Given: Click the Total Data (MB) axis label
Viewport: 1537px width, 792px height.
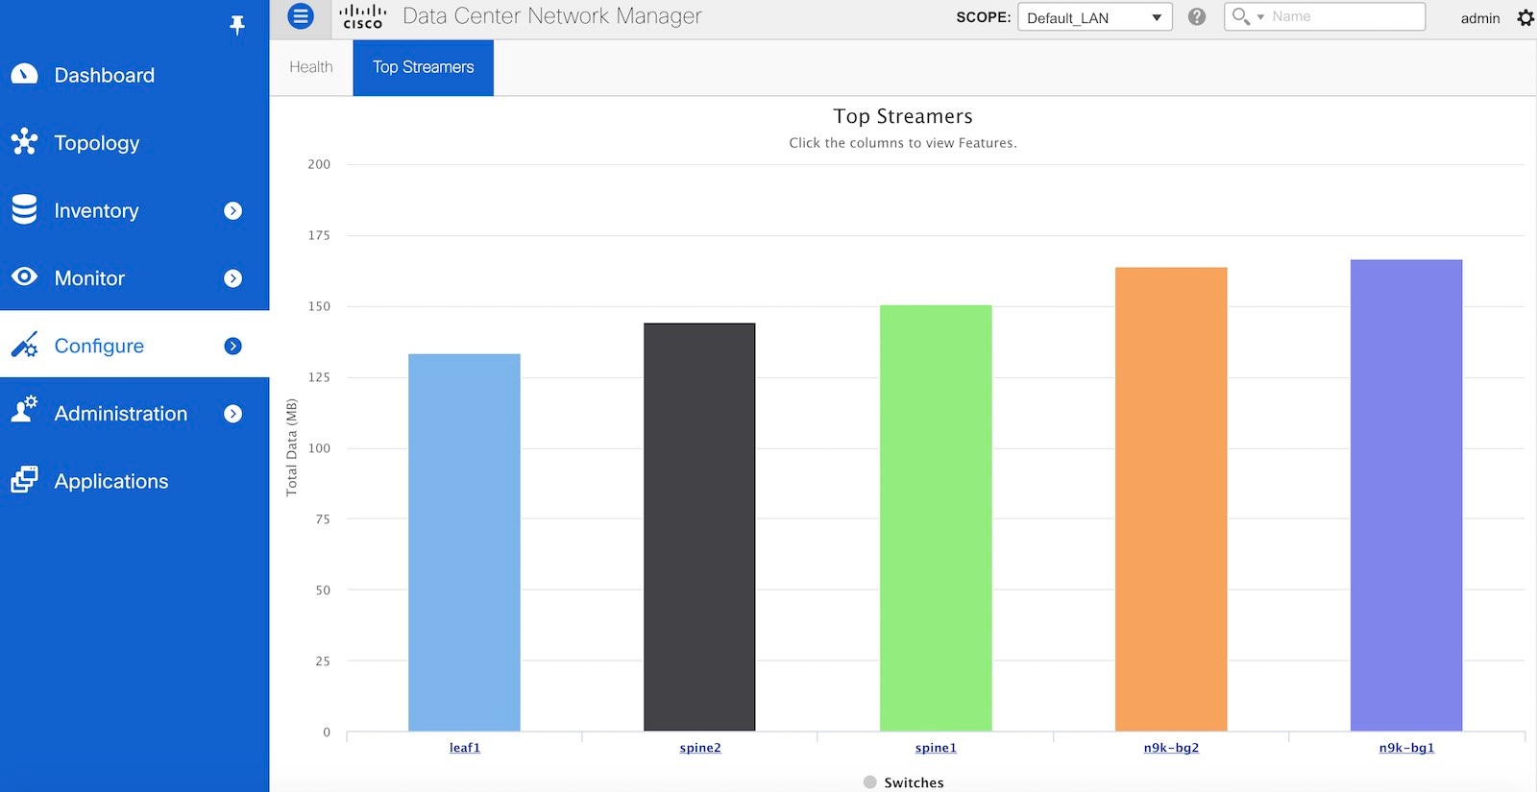Looking at the screenshot, I should [292, 447].
